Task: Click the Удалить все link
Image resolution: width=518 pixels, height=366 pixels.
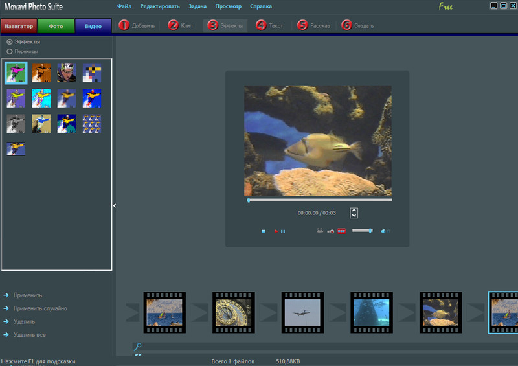Action: (x=29, y=335)
